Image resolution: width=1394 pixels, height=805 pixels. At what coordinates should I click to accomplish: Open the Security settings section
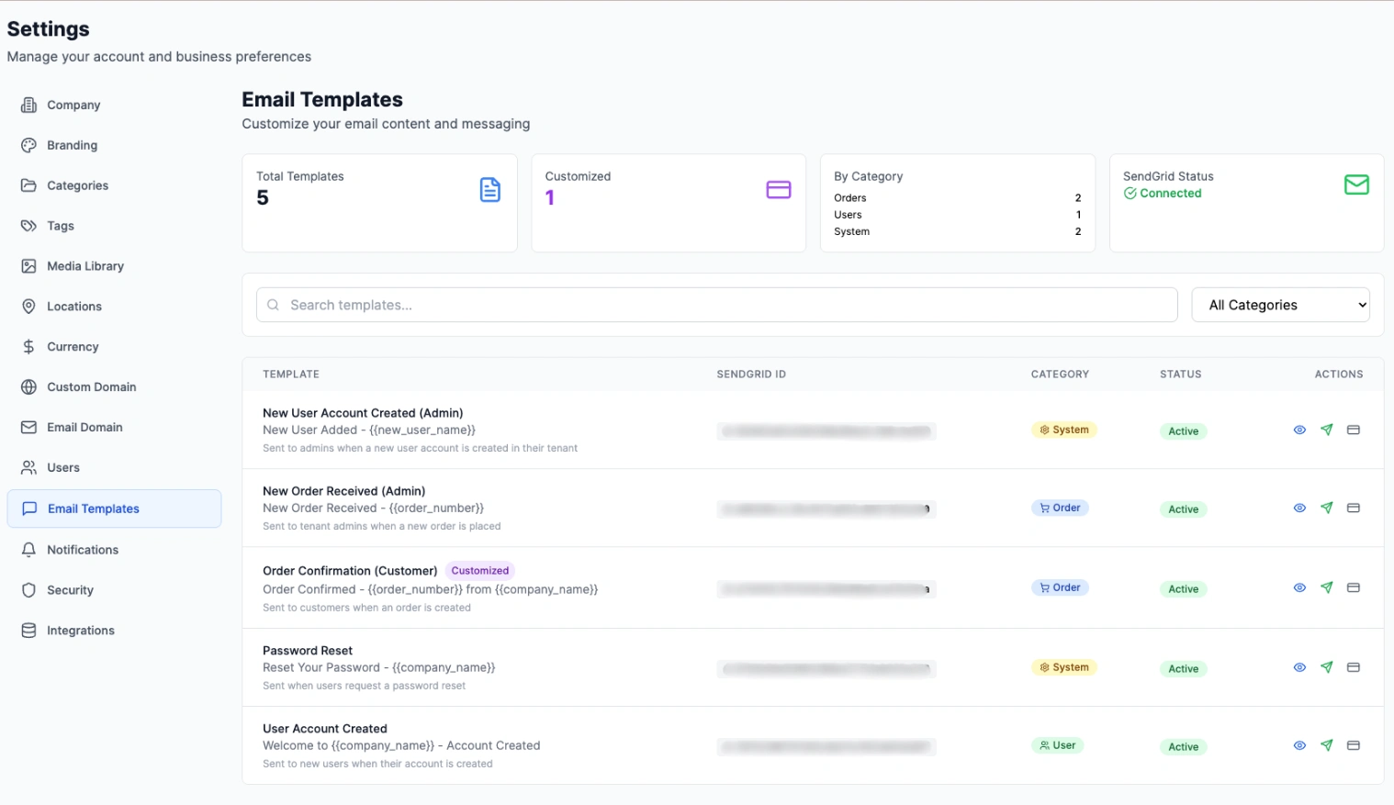70,590
